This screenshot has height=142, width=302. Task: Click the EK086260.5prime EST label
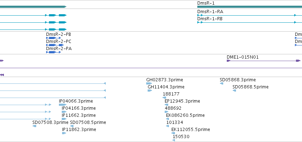coord(185,115)
